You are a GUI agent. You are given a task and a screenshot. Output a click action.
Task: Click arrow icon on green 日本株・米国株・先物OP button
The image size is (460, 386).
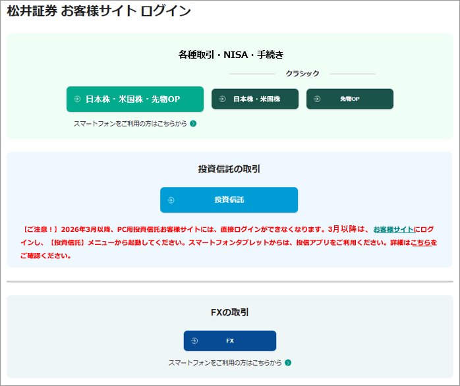(77, 99)
